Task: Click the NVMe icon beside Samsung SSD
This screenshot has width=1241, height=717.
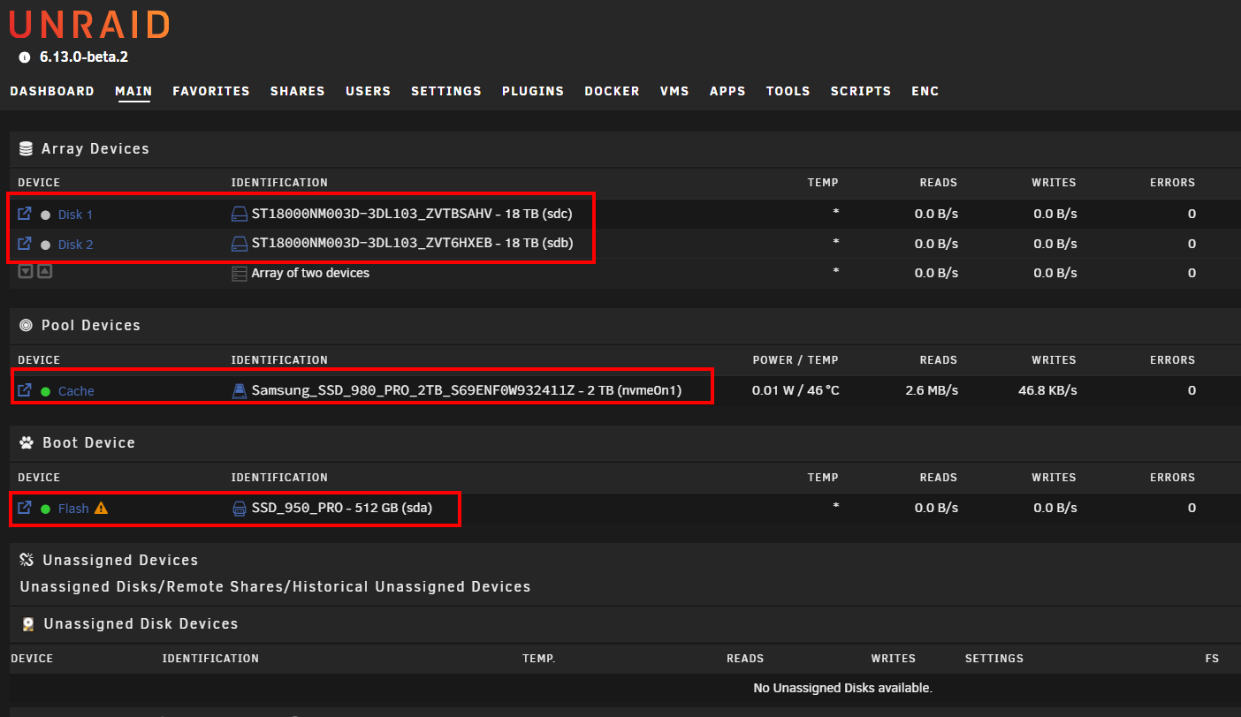Action: 239,390
